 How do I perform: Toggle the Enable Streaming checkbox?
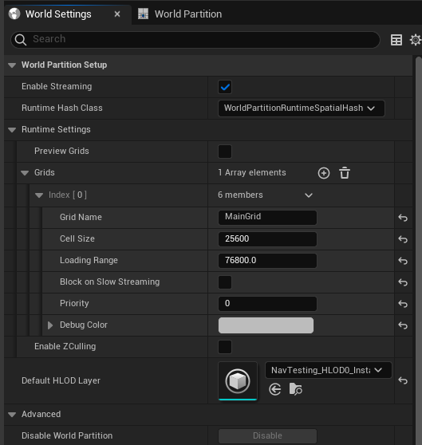pos(225,87)
